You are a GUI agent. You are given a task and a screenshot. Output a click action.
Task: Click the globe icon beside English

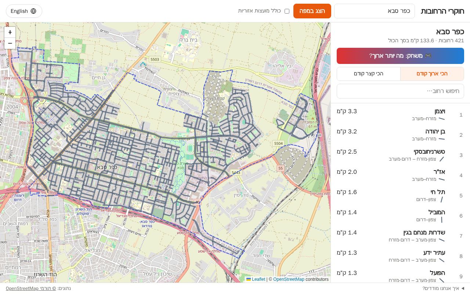(33, 11)
